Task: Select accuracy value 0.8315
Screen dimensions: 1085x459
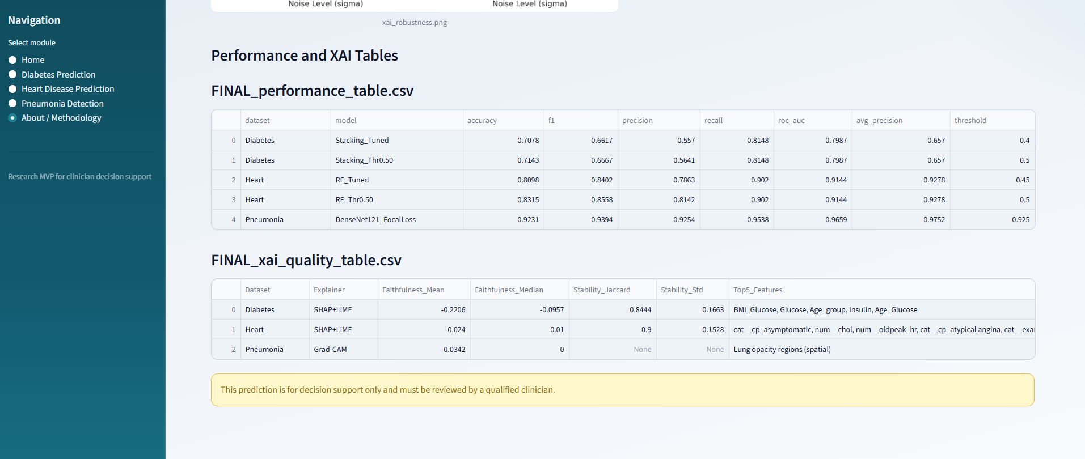Action: click(x=503, y=199)
